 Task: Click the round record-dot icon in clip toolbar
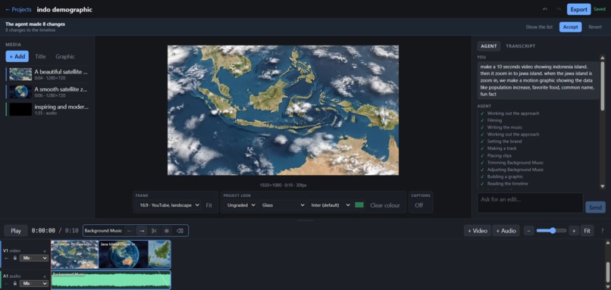tap(166, 231)
